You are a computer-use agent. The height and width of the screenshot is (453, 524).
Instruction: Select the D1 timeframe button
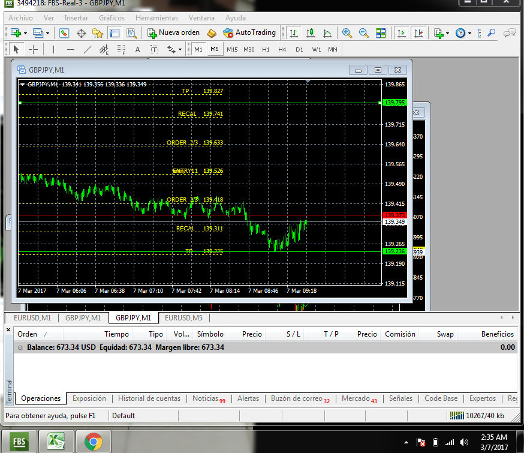tap(299, 49)
